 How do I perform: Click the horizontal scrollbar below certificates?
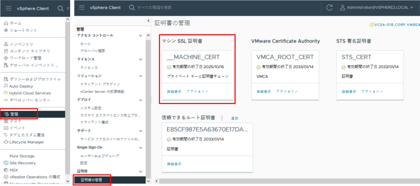[x=290, y=181]
